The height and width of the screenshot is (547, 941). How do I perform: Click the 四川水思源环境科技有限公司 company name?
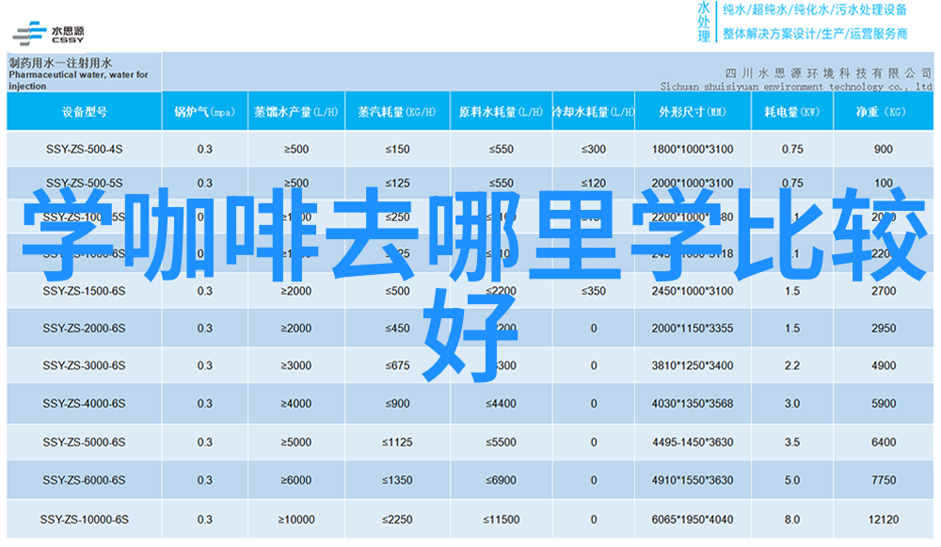(x=829, y=73)
